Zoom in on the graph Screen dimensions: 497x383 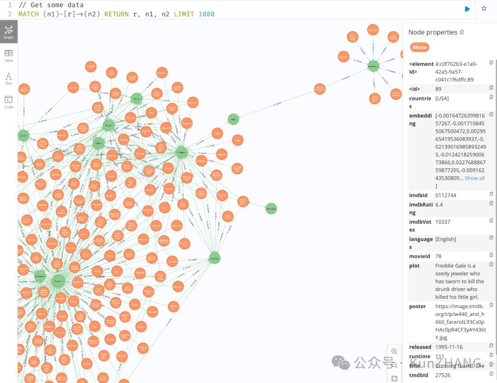point(394,351)
